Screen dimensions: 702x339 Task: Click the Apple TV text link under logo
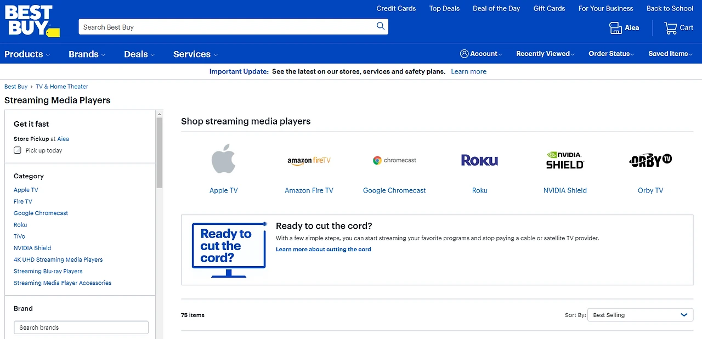point(223,190)
